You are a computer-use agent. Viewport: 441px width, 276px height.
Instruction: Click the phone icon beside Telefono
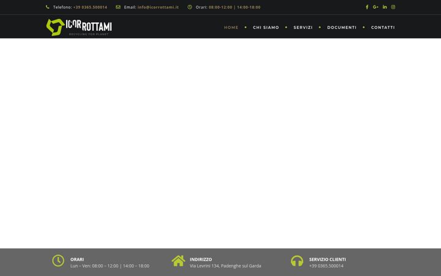point(48,7)
